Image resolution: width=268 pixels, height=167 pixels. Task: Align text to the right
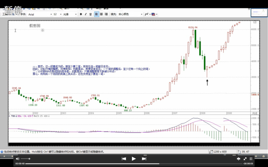pyautogui.click(x=106, y=14)
